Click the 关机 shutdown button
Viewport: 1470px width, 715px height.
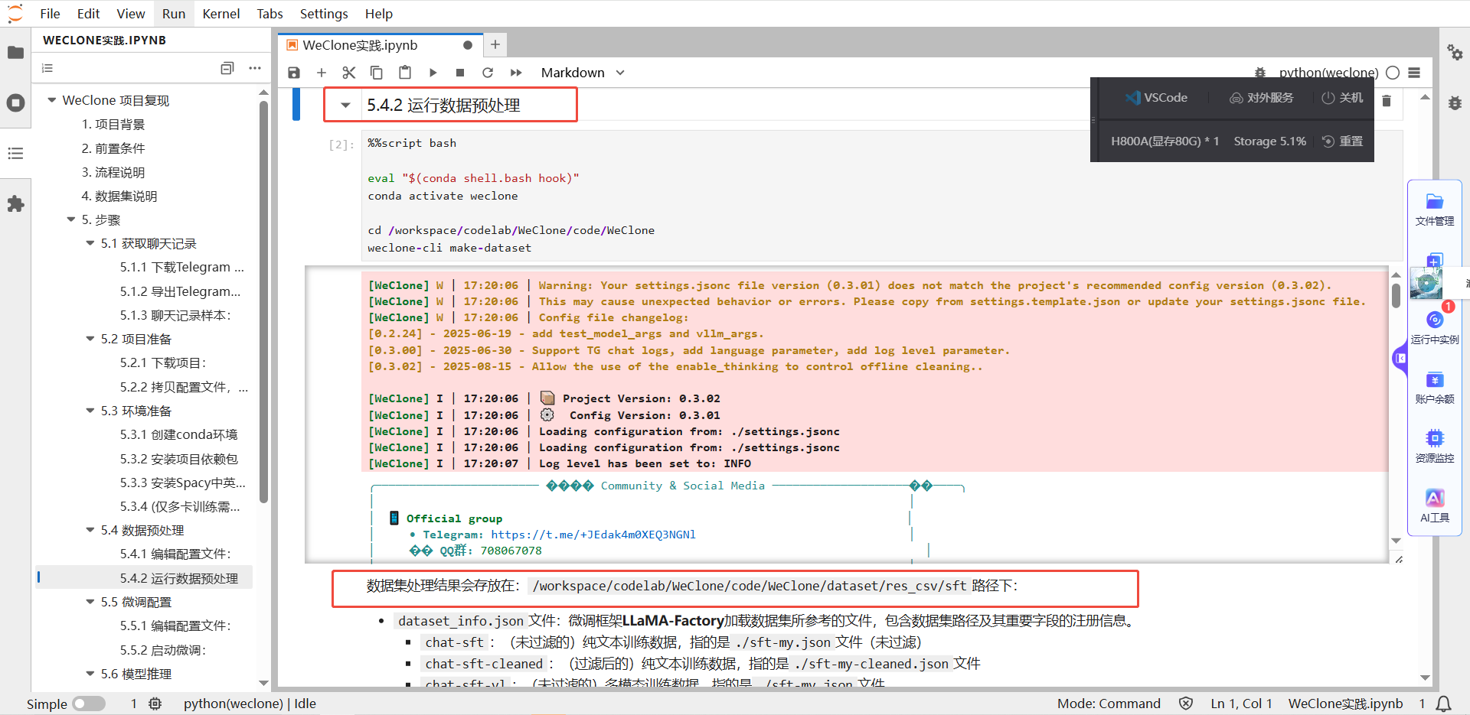[x=1342, y=98]
